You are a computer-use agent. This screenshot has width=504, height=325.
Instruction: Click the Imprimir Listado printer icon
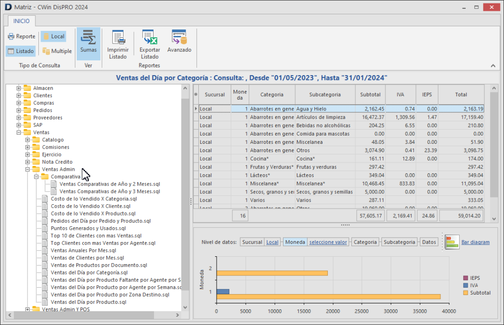tap(118, 38)
